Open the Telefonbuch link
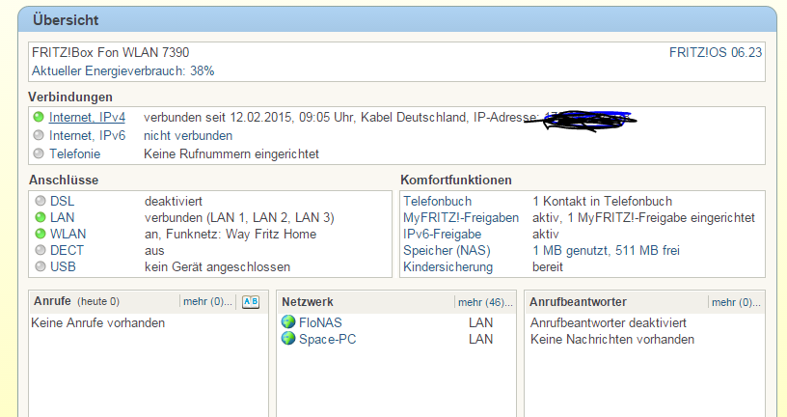The height and width of the screenshot is (417, 787). pyautogui.click(x=438, y=202)
